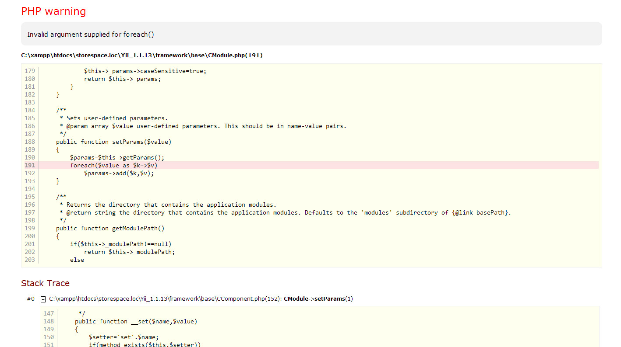Click line 180 'return $this->_params;'
The width and height of the screenshot is (621, 347).
122,79
